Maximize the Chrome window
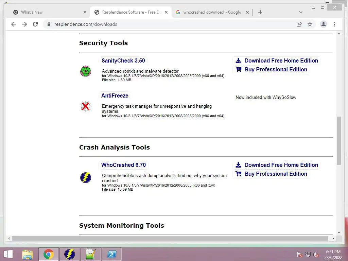The height and width of the screenshot is (261, 348). click(x=323, y=7)
